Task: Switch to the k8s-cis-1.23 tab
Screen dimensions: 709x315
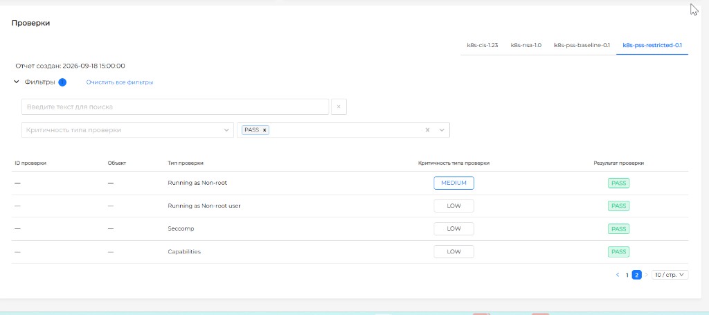Action: point(483,45)
